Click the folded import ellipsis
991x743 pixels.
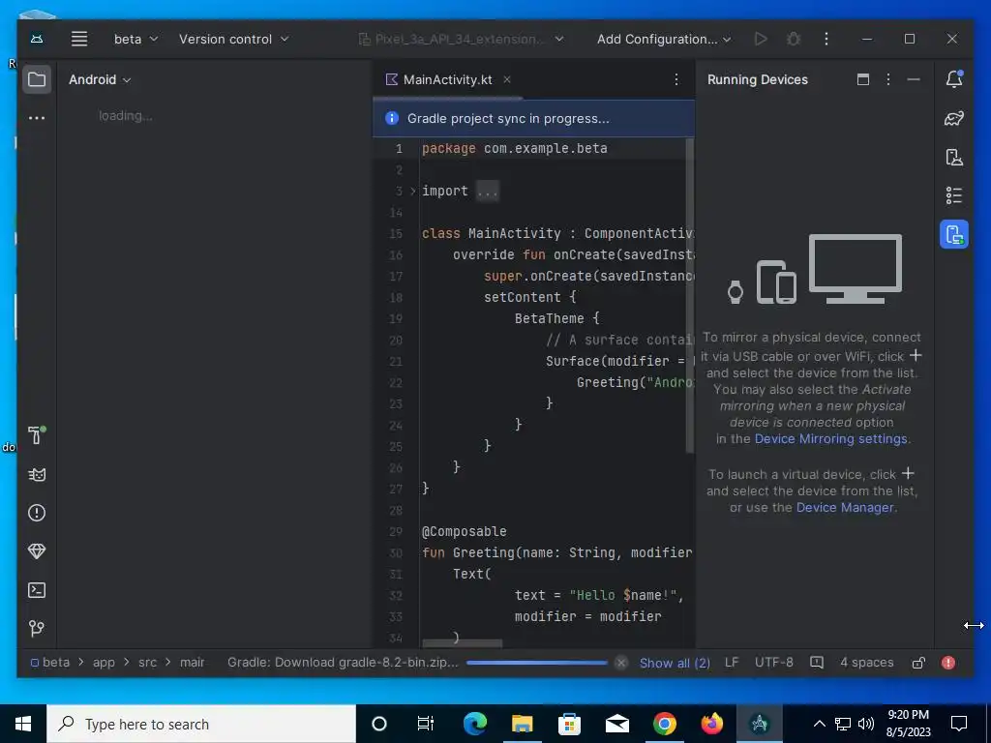point(488,191)
